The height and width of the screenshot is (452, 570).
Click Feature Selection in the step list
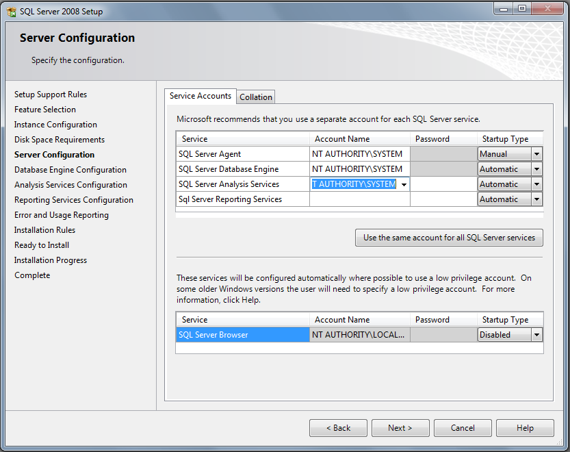pos(45,110)
